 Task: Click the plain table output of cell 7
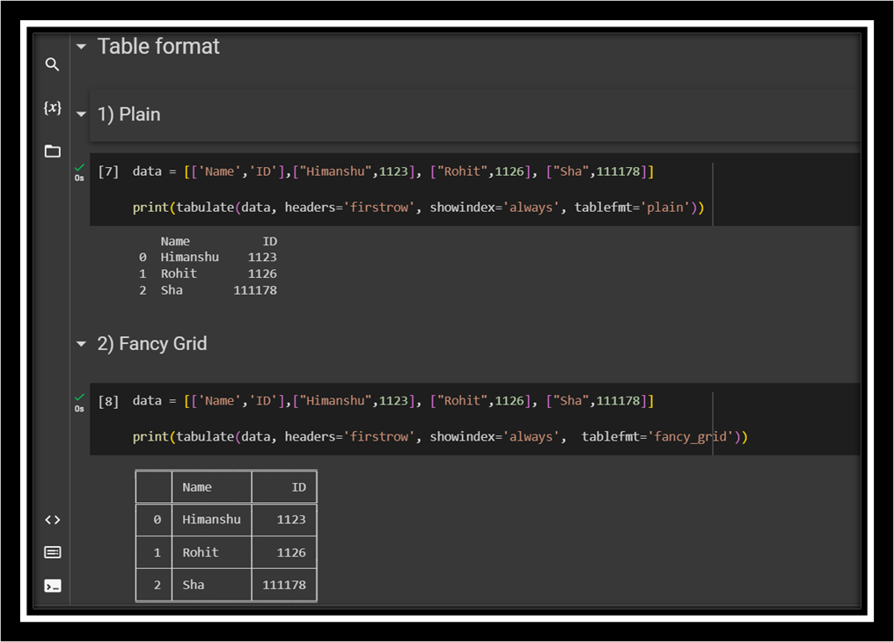pyautogui.click(x=208, y=266)
